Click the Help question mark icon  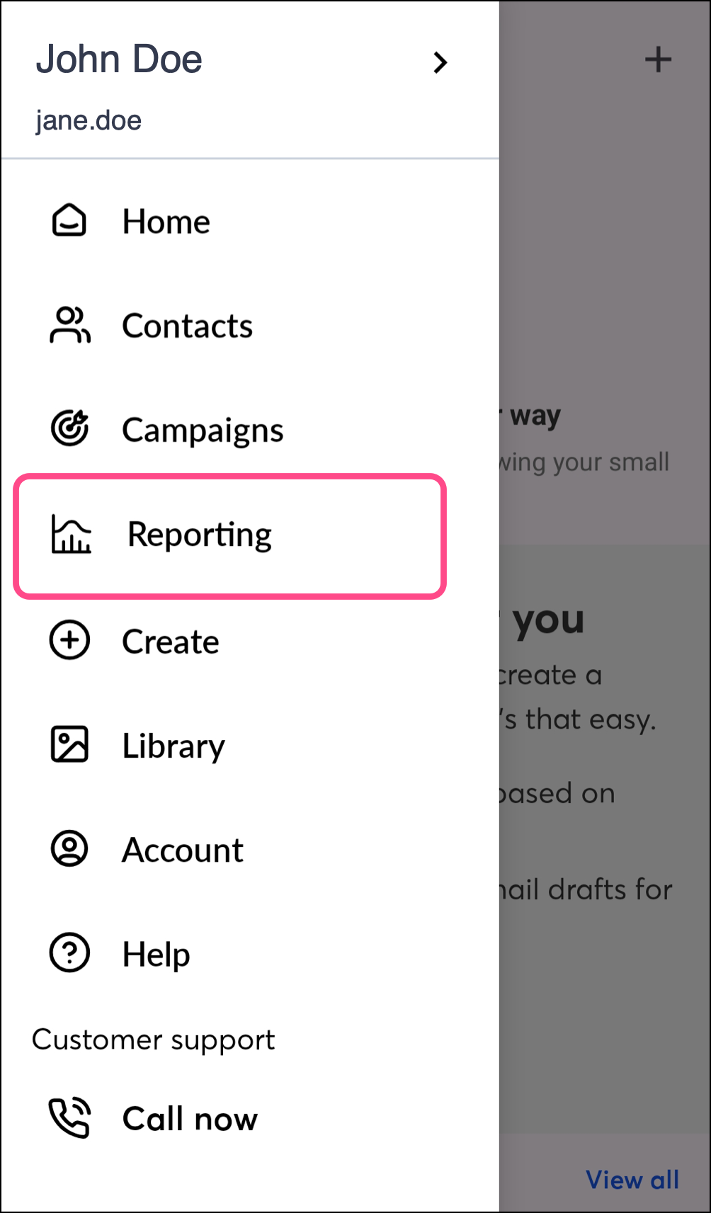point(69,952)
